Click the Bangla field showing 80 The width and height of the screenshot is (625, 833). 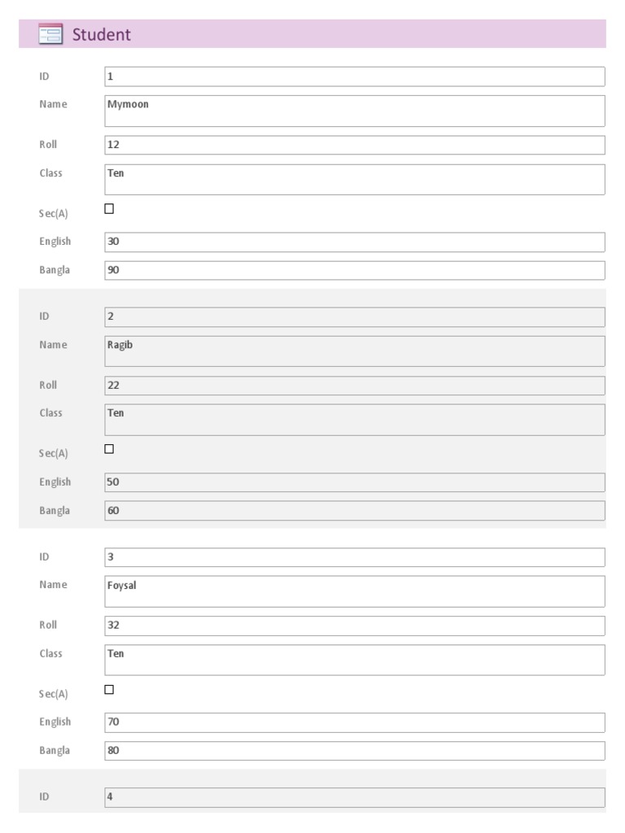click(x=355, y=751)
